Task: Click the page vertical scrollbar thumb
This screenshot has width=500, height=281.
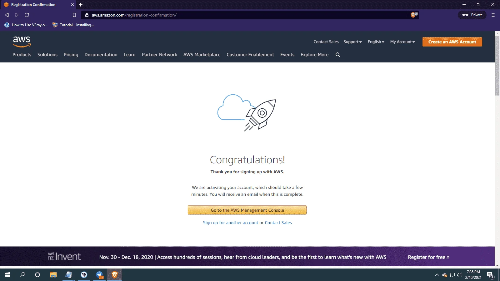Action: pos(497,66)
